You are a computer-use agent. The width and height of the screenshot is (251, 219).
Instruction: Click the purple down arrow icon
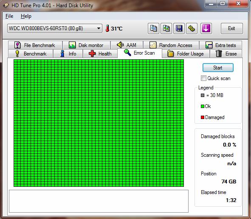click(x=206, y=28)
